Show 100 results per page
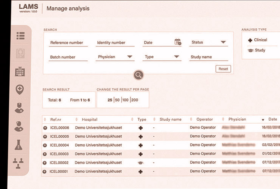The image size is (280, 189). pyautogui.click(x=125, y=100)
